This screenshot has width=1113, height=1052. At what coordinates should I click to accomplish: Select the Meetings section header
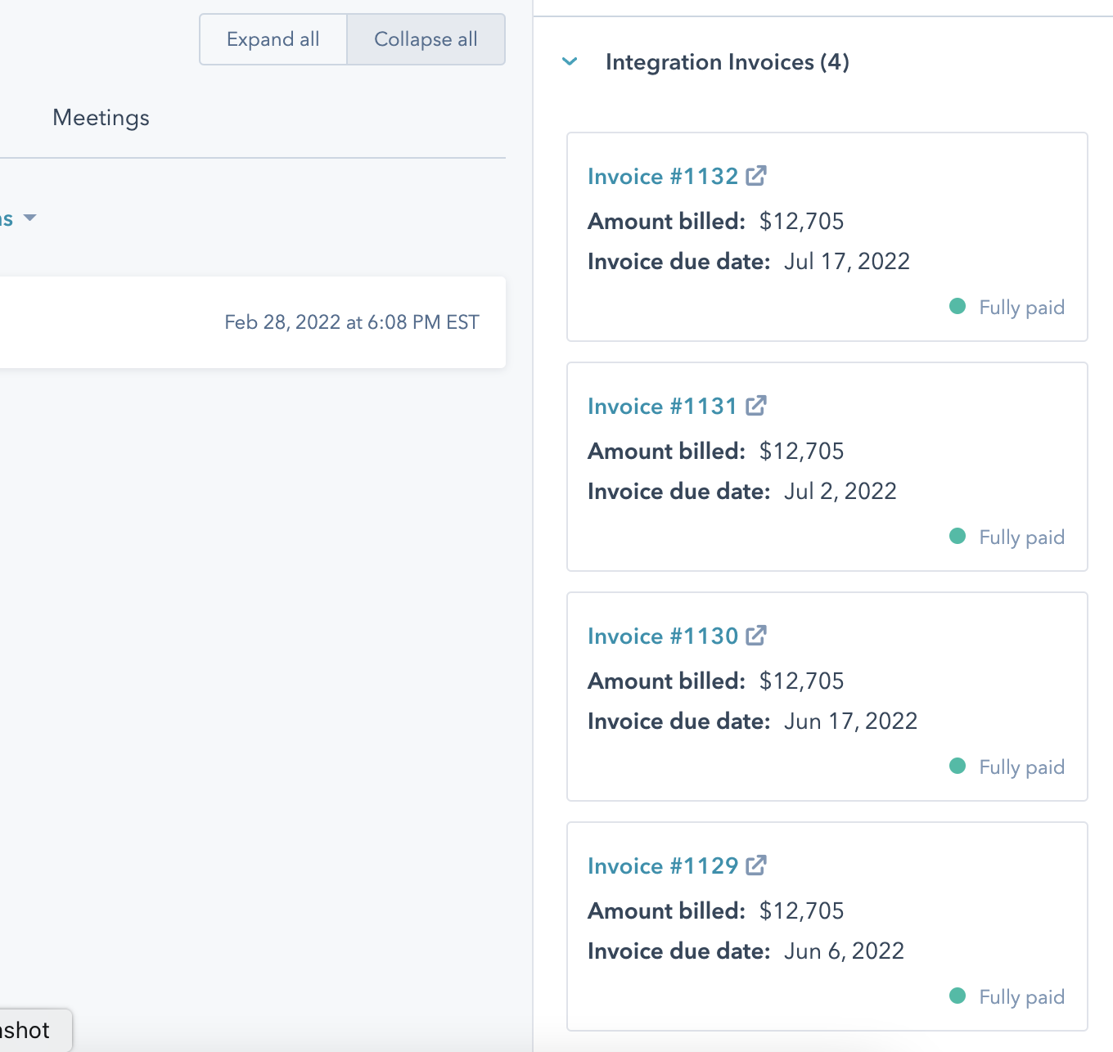(101, 118)
